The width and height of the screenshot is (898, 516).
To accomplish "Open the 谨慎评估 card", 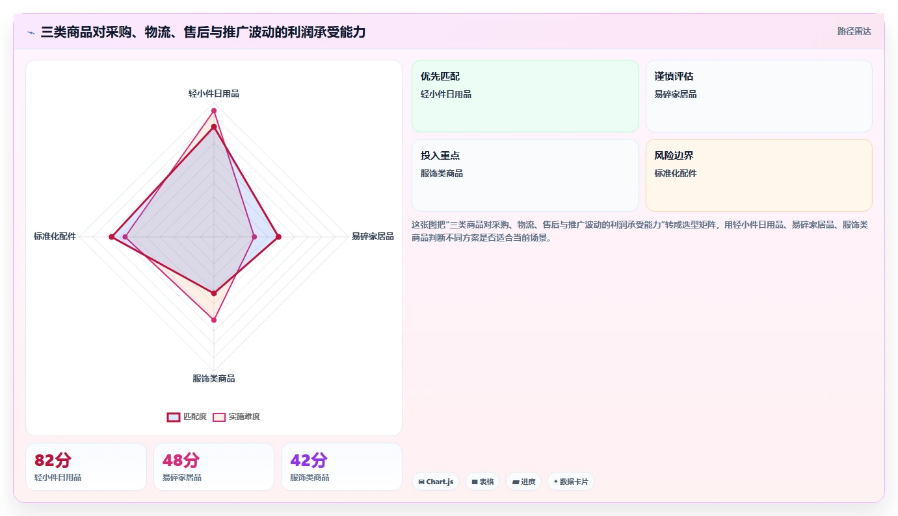I will click(x=759, y=96).
